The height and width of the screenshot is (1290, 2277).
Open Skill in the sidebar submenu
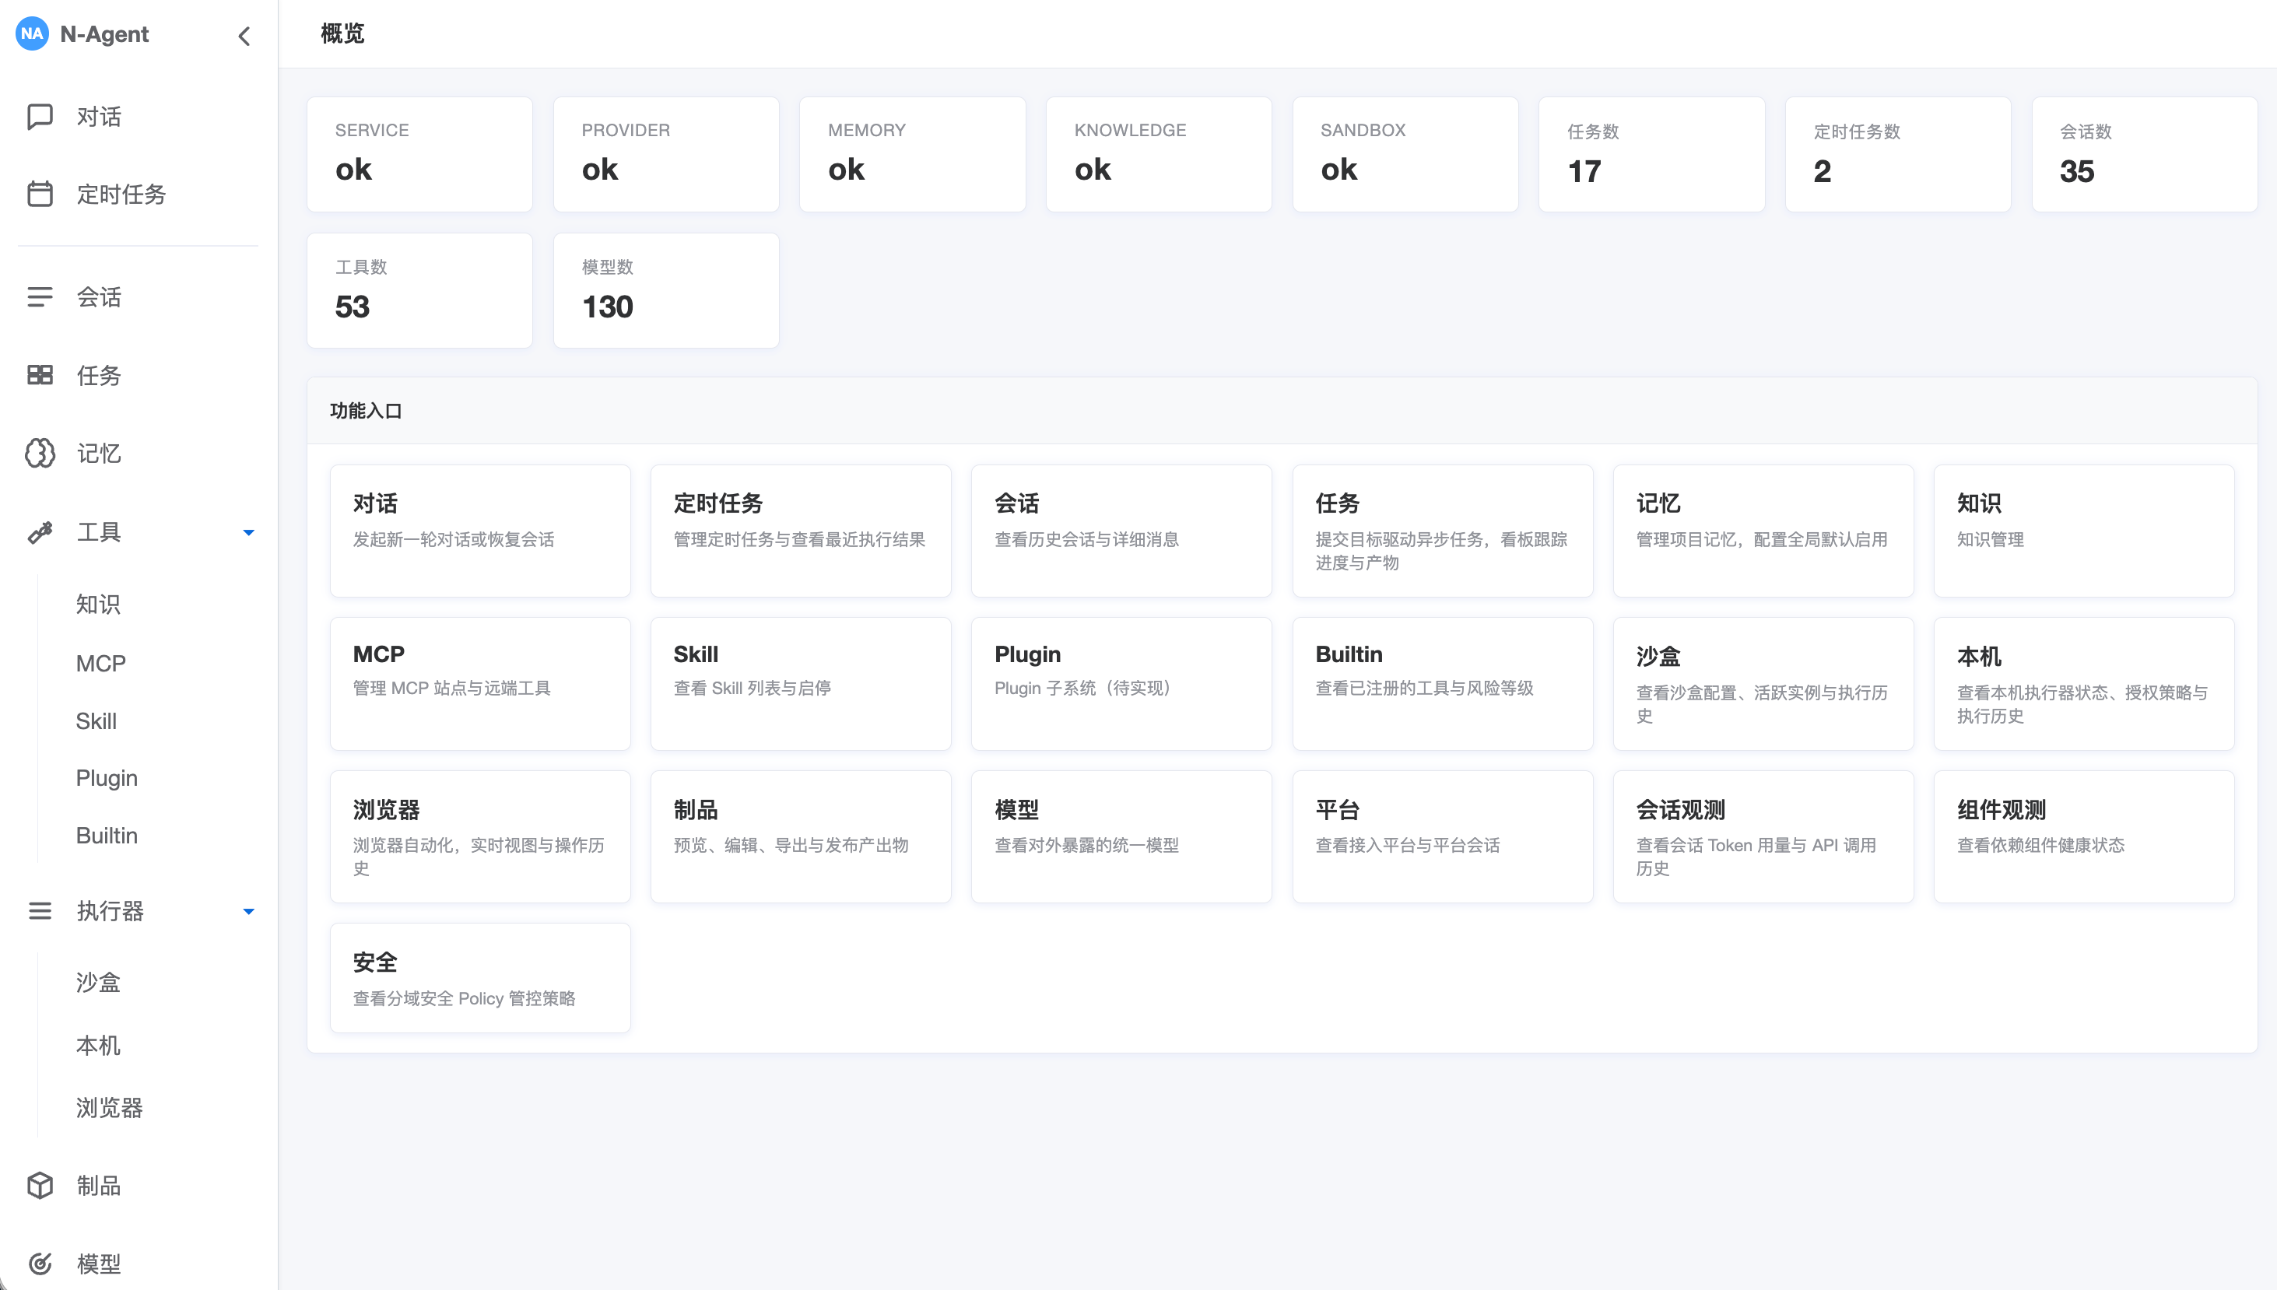coord(96,721)
